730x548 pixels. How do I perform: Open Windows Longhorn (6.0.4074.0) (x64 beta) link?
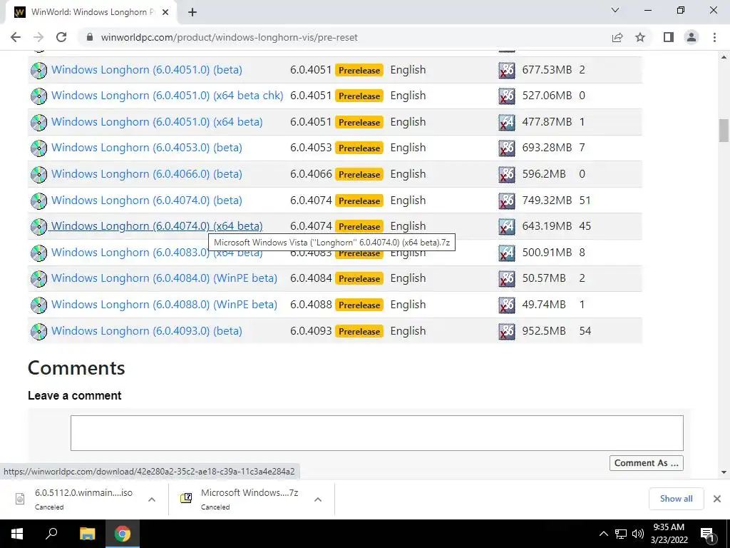click(x=157, y=226)
